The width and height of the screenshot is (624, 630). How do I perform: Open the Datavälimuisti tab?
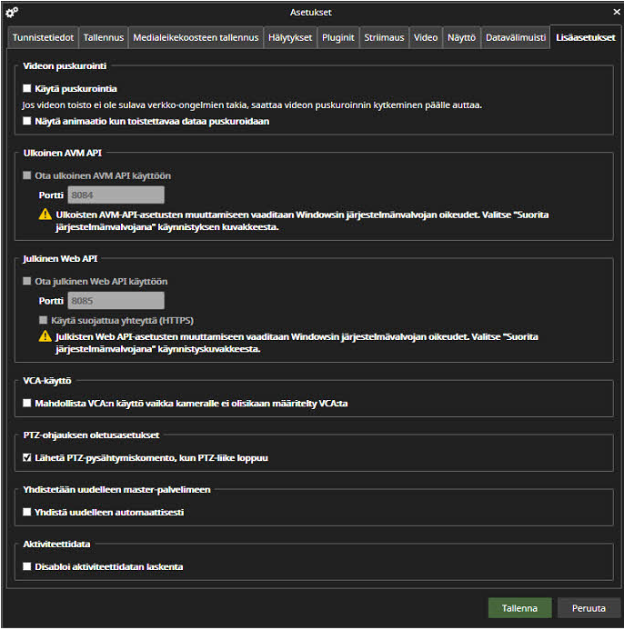[x=516, y=38]
